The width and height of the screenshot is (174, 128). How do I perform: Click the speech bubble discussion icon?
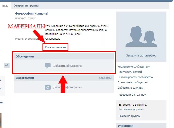tap(48, 66)
